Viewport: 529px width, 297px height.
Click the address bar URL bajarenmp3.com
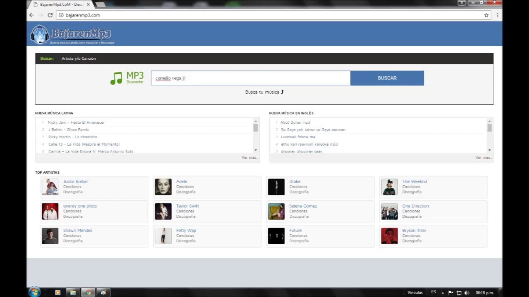pyautogui.click(x=83, y=15)
